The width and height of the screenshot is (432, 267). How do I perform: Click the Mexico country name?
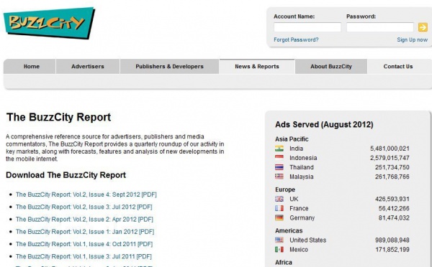coord(299,250)
